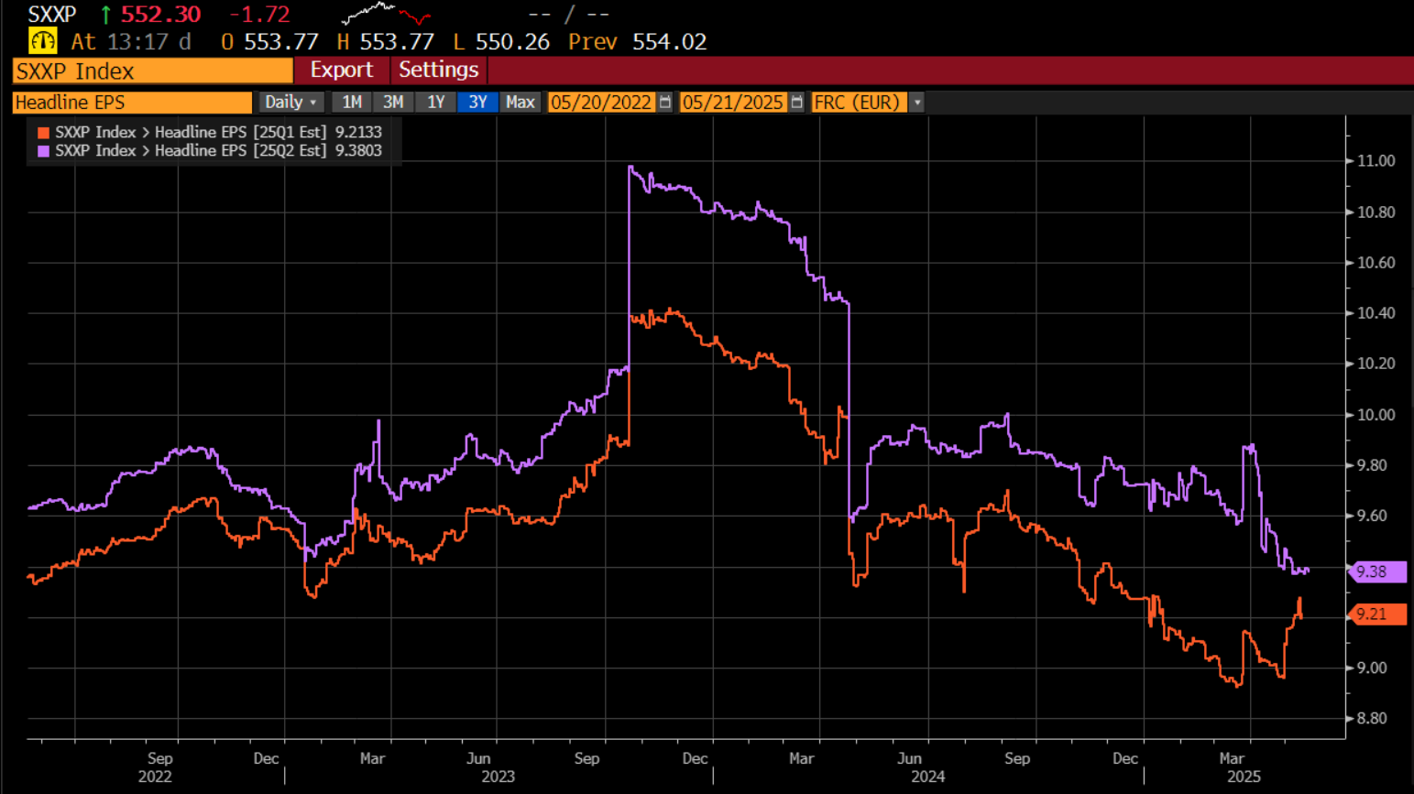
Task: Open the Settings menu
Action: [438, 70]
